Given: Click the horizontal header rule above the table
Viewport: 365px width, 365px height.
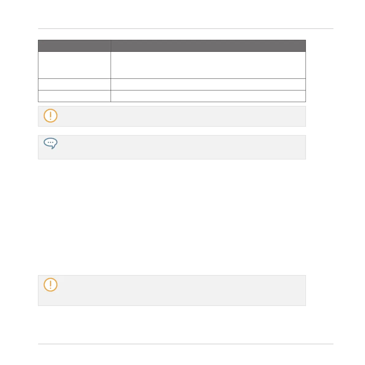Looking at the screenshot, I should tap(186, 29).
